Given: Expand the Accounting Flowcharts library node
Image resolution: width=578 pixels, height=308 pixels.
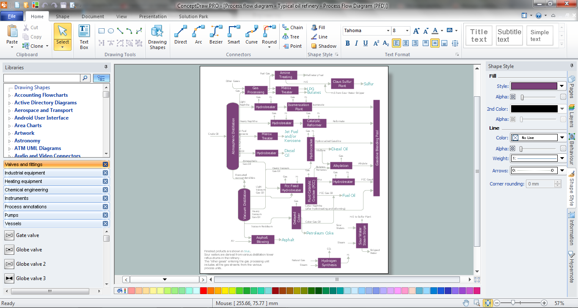Looking at the screenshot, I should click(x=9, y=95).
